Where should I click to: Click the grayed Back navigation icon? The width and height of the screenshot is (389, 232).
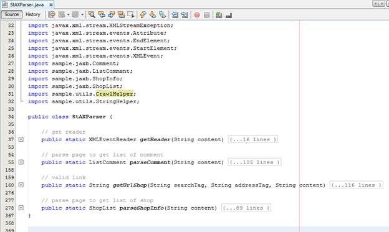point(62,14)
